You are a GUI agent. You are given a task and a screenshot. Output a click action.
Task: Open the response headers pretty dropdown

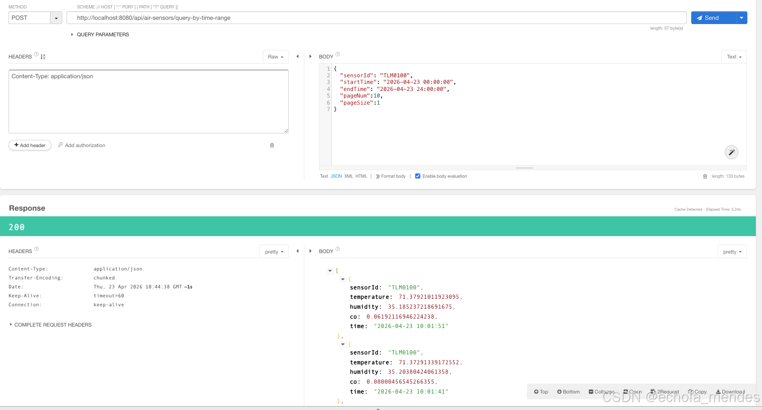point(274,252)
